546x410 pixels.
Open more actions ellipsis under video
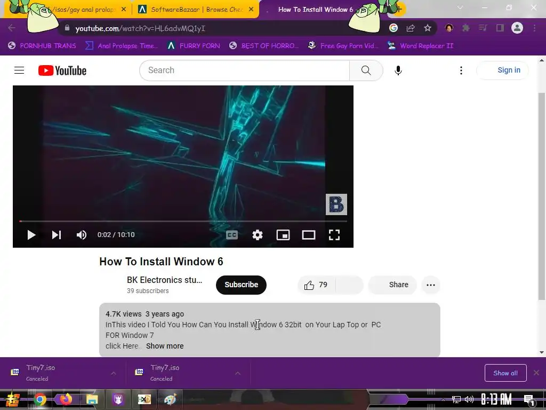[431, 285]
